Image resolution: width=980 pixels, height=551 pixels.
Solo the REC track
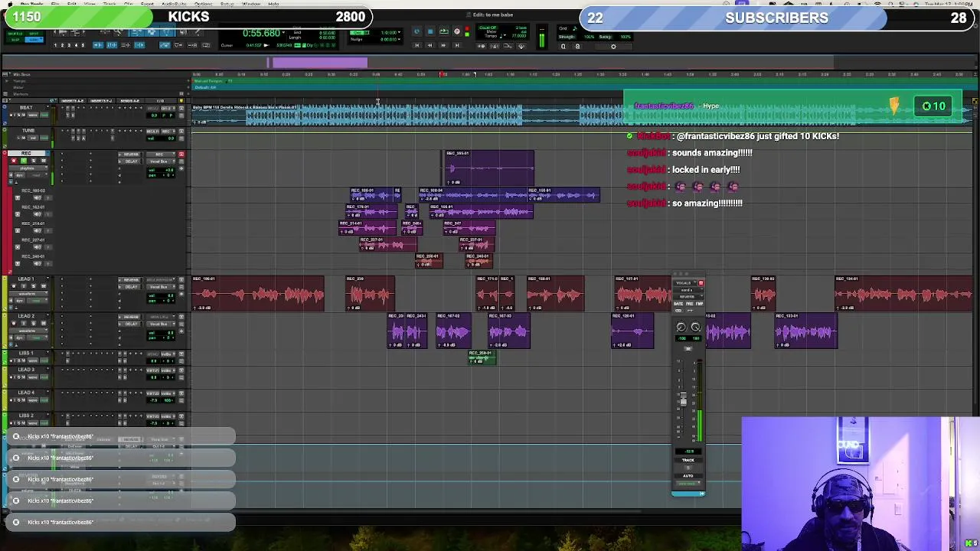pyautogui.click(x=34, y=161)
